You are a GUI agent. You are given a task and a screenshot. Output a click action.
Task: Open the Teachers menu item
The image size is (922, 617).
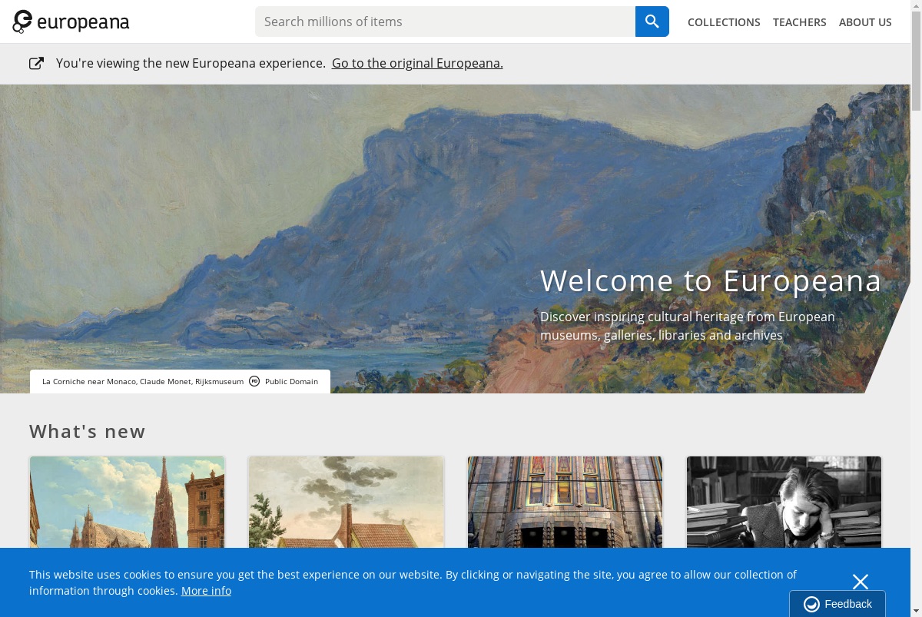pos(800,22)
